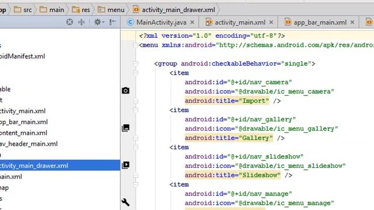Collapse the nav_camera item fold marker
This screenshot has height=210, width=374.
pos(136,73)
